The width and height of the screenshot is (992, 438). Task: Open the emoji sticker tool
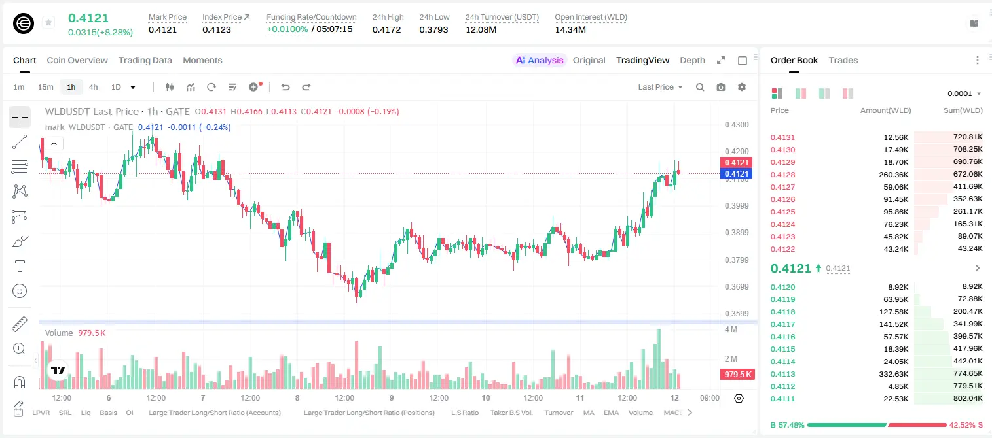tap(20, 291)
